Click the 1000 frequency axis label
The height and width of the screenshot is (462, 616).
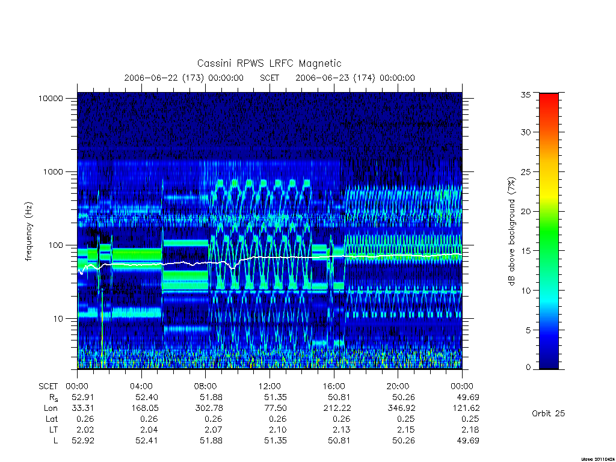pyautogui.click(x=53, y=171)
